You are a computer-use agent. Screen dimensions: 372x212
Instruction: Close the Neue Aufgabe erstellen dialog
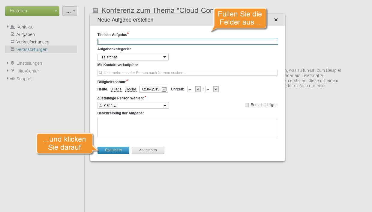(276, 20)
